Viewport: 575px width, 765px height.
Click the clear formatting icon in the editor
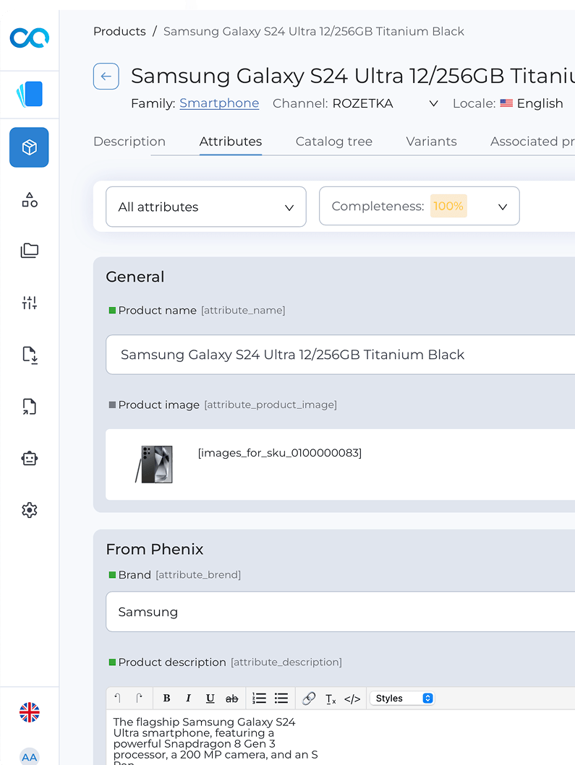[331, 699]
